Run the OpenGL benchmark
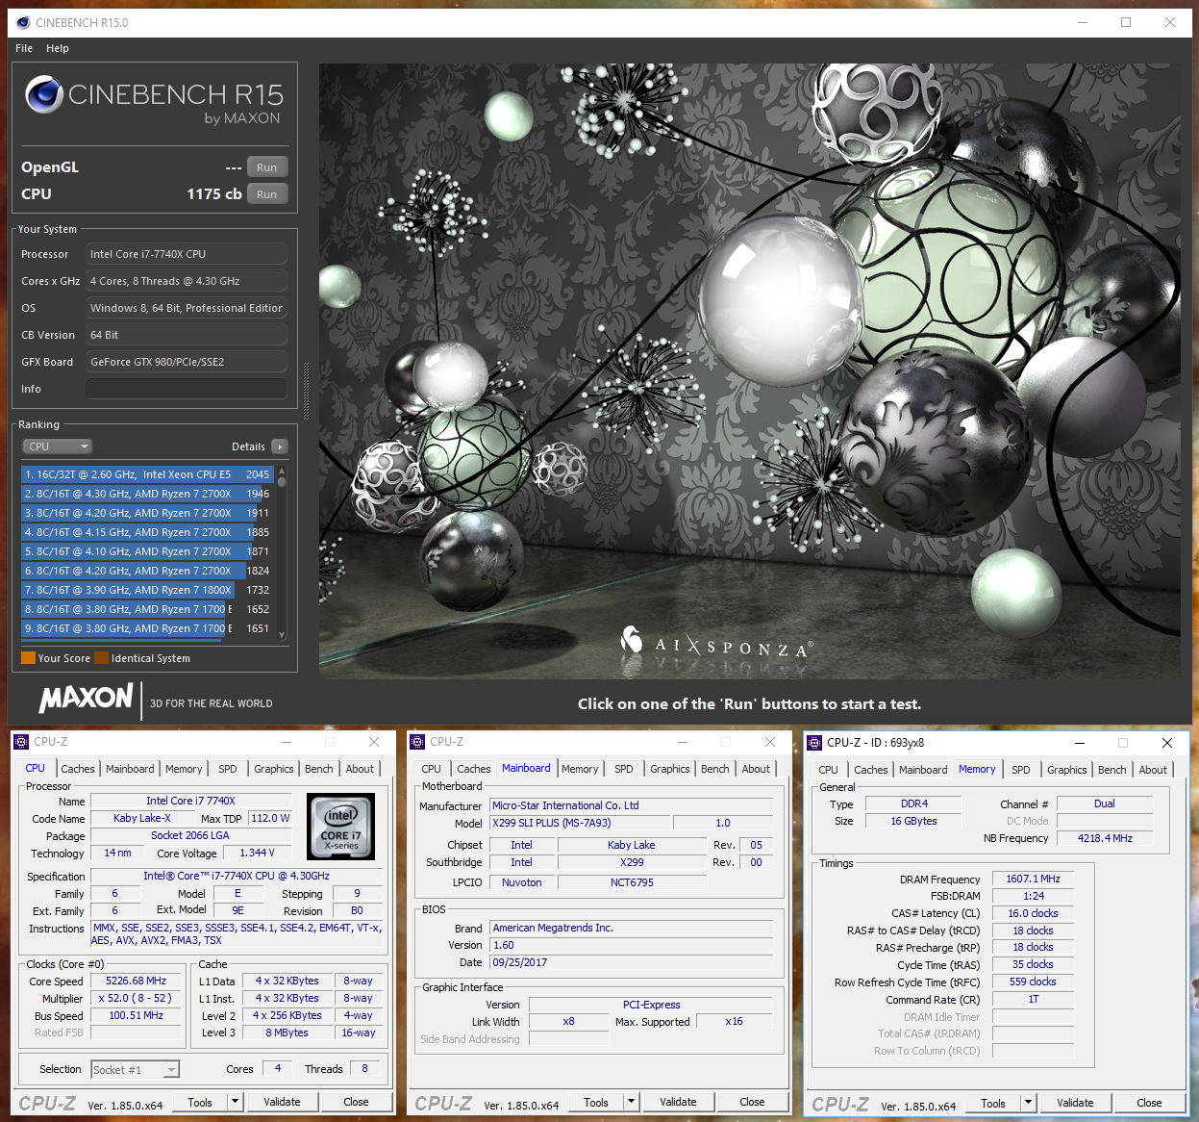The height and width of the screenshot is (1122, 1199). [267, 167]
